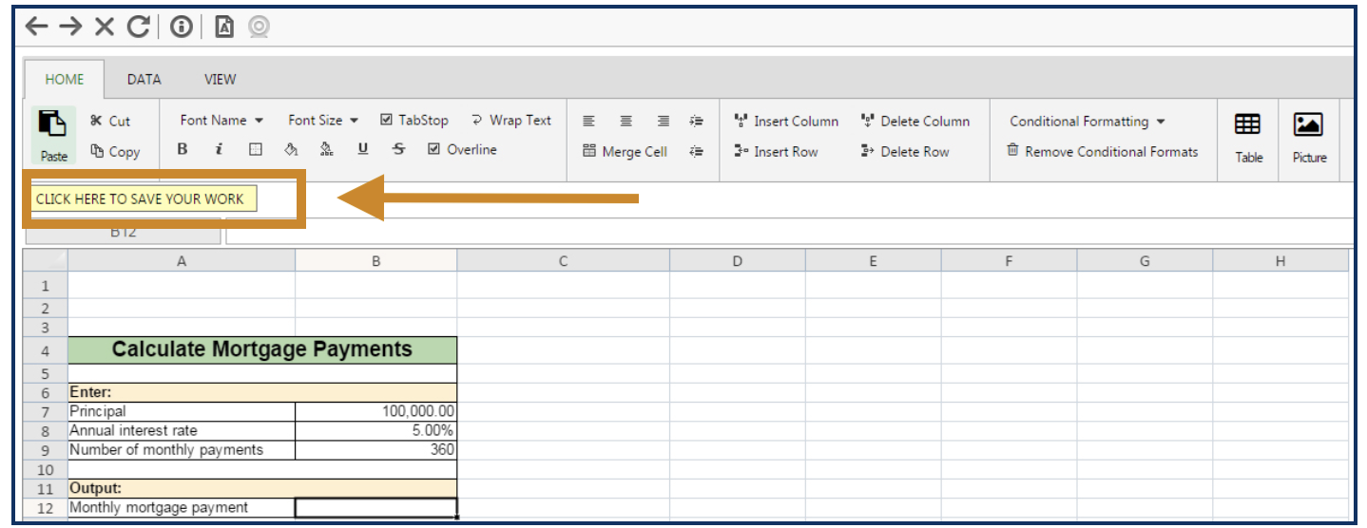
Task: Apply italic formatting
Action: tap(219, 149)
